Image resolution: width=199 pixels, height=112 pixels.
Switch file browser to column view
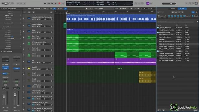pos(196,12)
